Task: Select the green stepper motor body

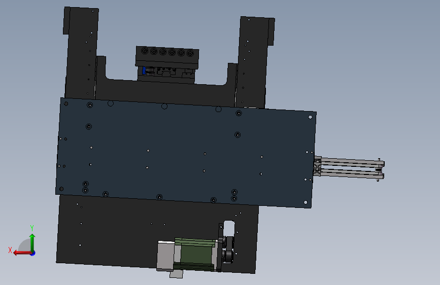Action: (x=195, y=254)
